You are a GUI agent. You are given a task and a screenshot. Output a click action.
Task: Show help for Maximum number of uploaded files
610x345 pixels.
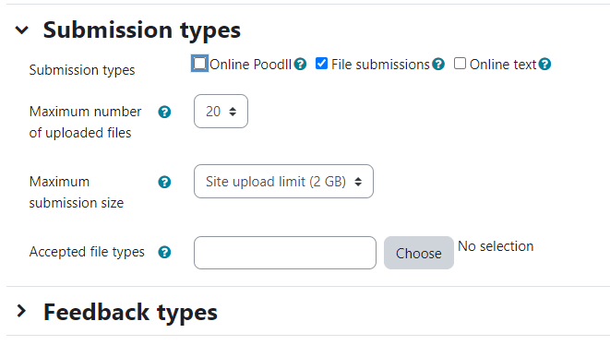(x=164, y=112)
